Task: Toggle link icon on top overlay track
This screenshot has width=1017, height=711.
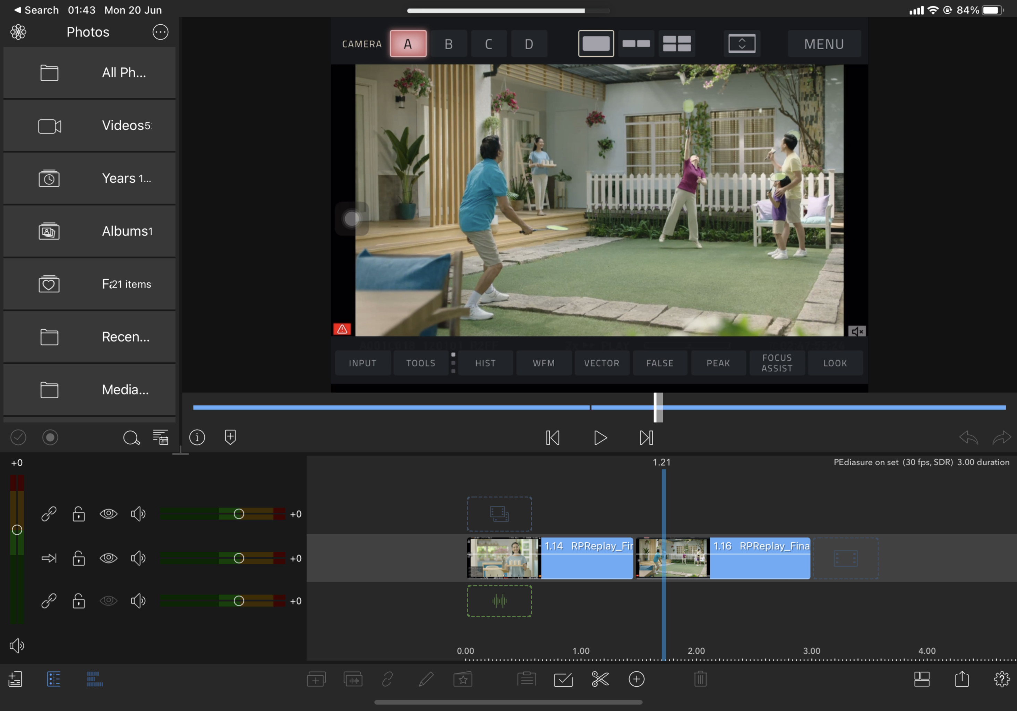Action: (x=49, y=514)
